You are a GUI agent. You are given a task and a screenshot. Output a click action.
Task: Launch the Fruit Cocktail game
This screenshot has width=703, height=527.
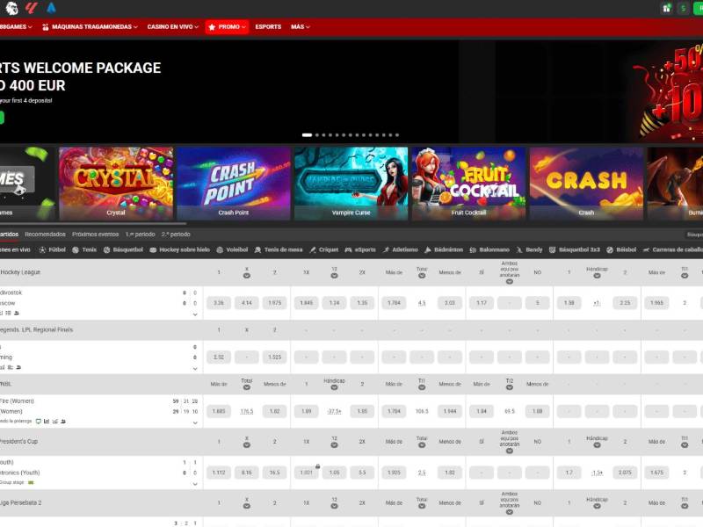coord(468,184)
